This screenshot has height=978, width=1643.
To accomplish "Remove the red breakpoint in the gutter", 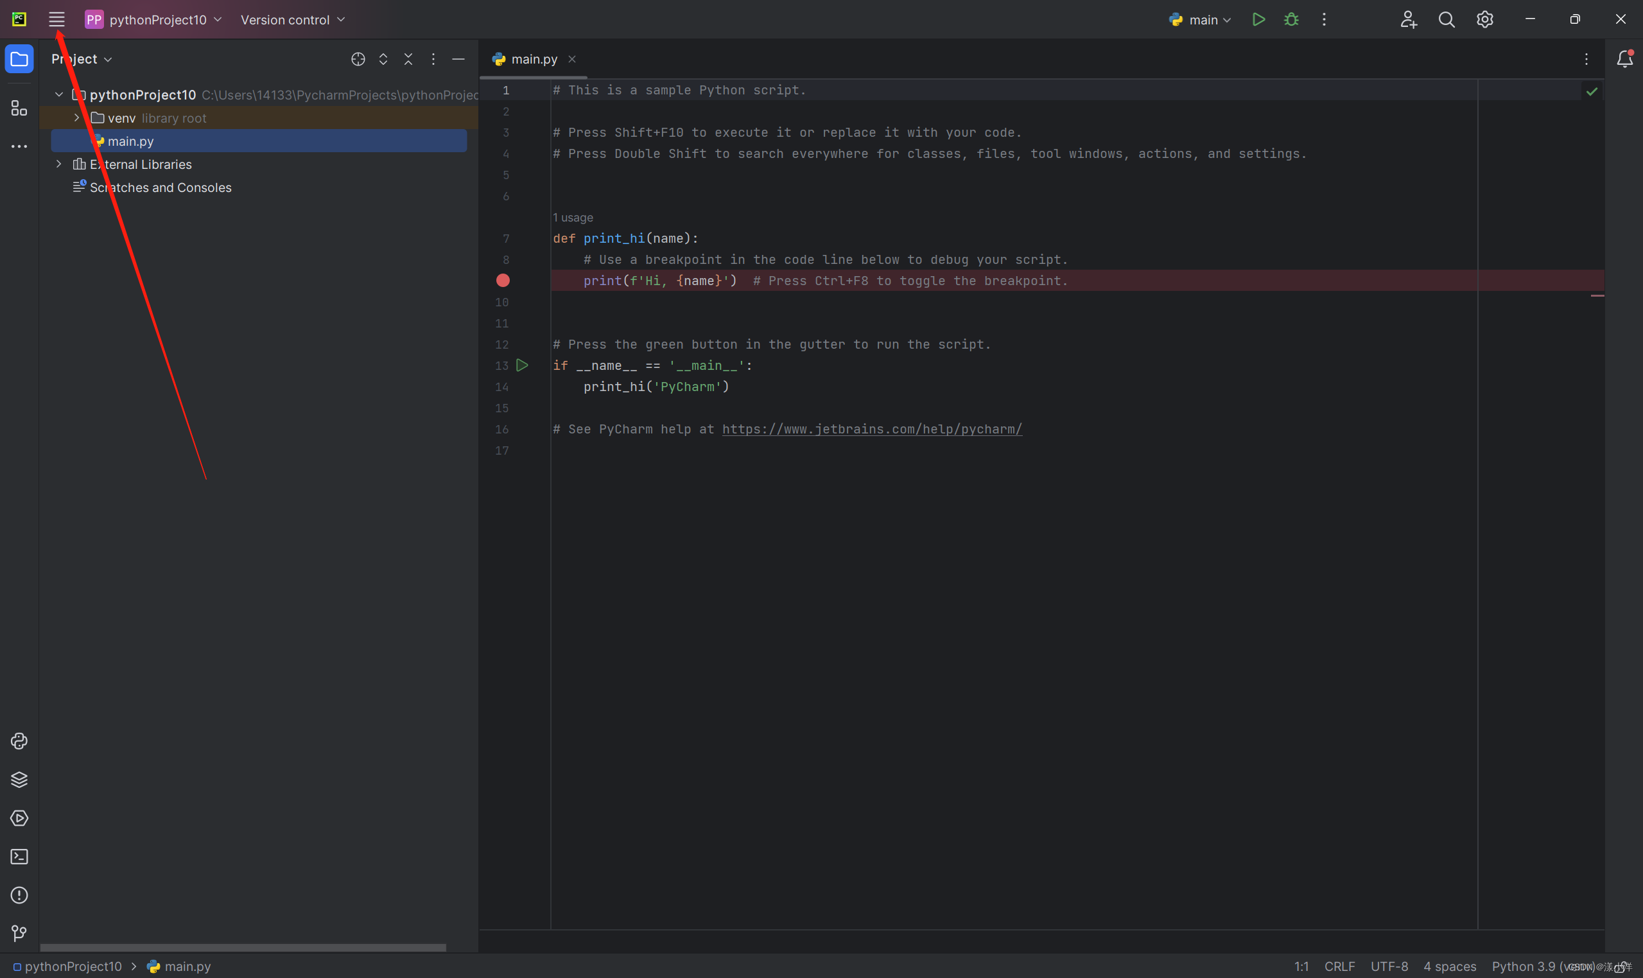I will (x=503, y=281).
